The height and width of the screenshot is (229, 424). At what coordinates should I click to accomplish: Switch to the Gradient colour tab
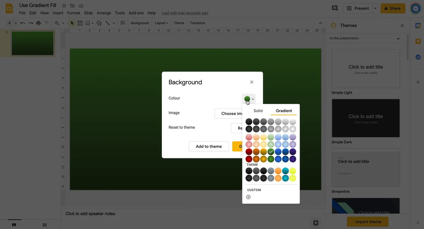(284, 111)
